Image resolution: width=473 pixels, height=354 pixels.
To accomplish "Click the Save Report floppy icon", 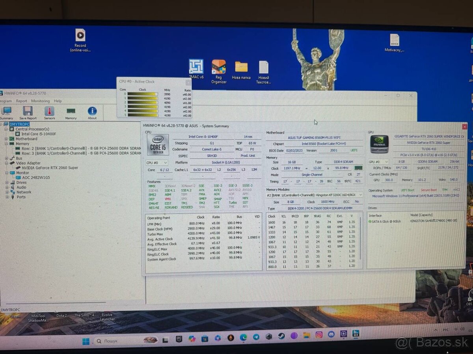I will pos(28,112).
